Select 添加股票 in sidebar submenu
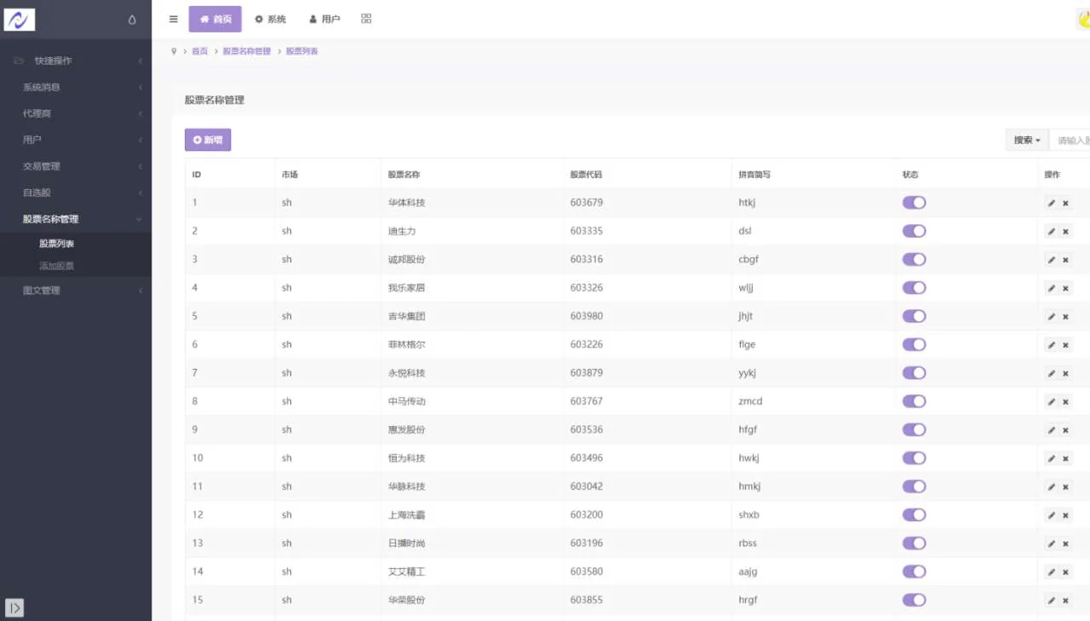This screenshot has width=1090, height=621. [x=56, y=266]
